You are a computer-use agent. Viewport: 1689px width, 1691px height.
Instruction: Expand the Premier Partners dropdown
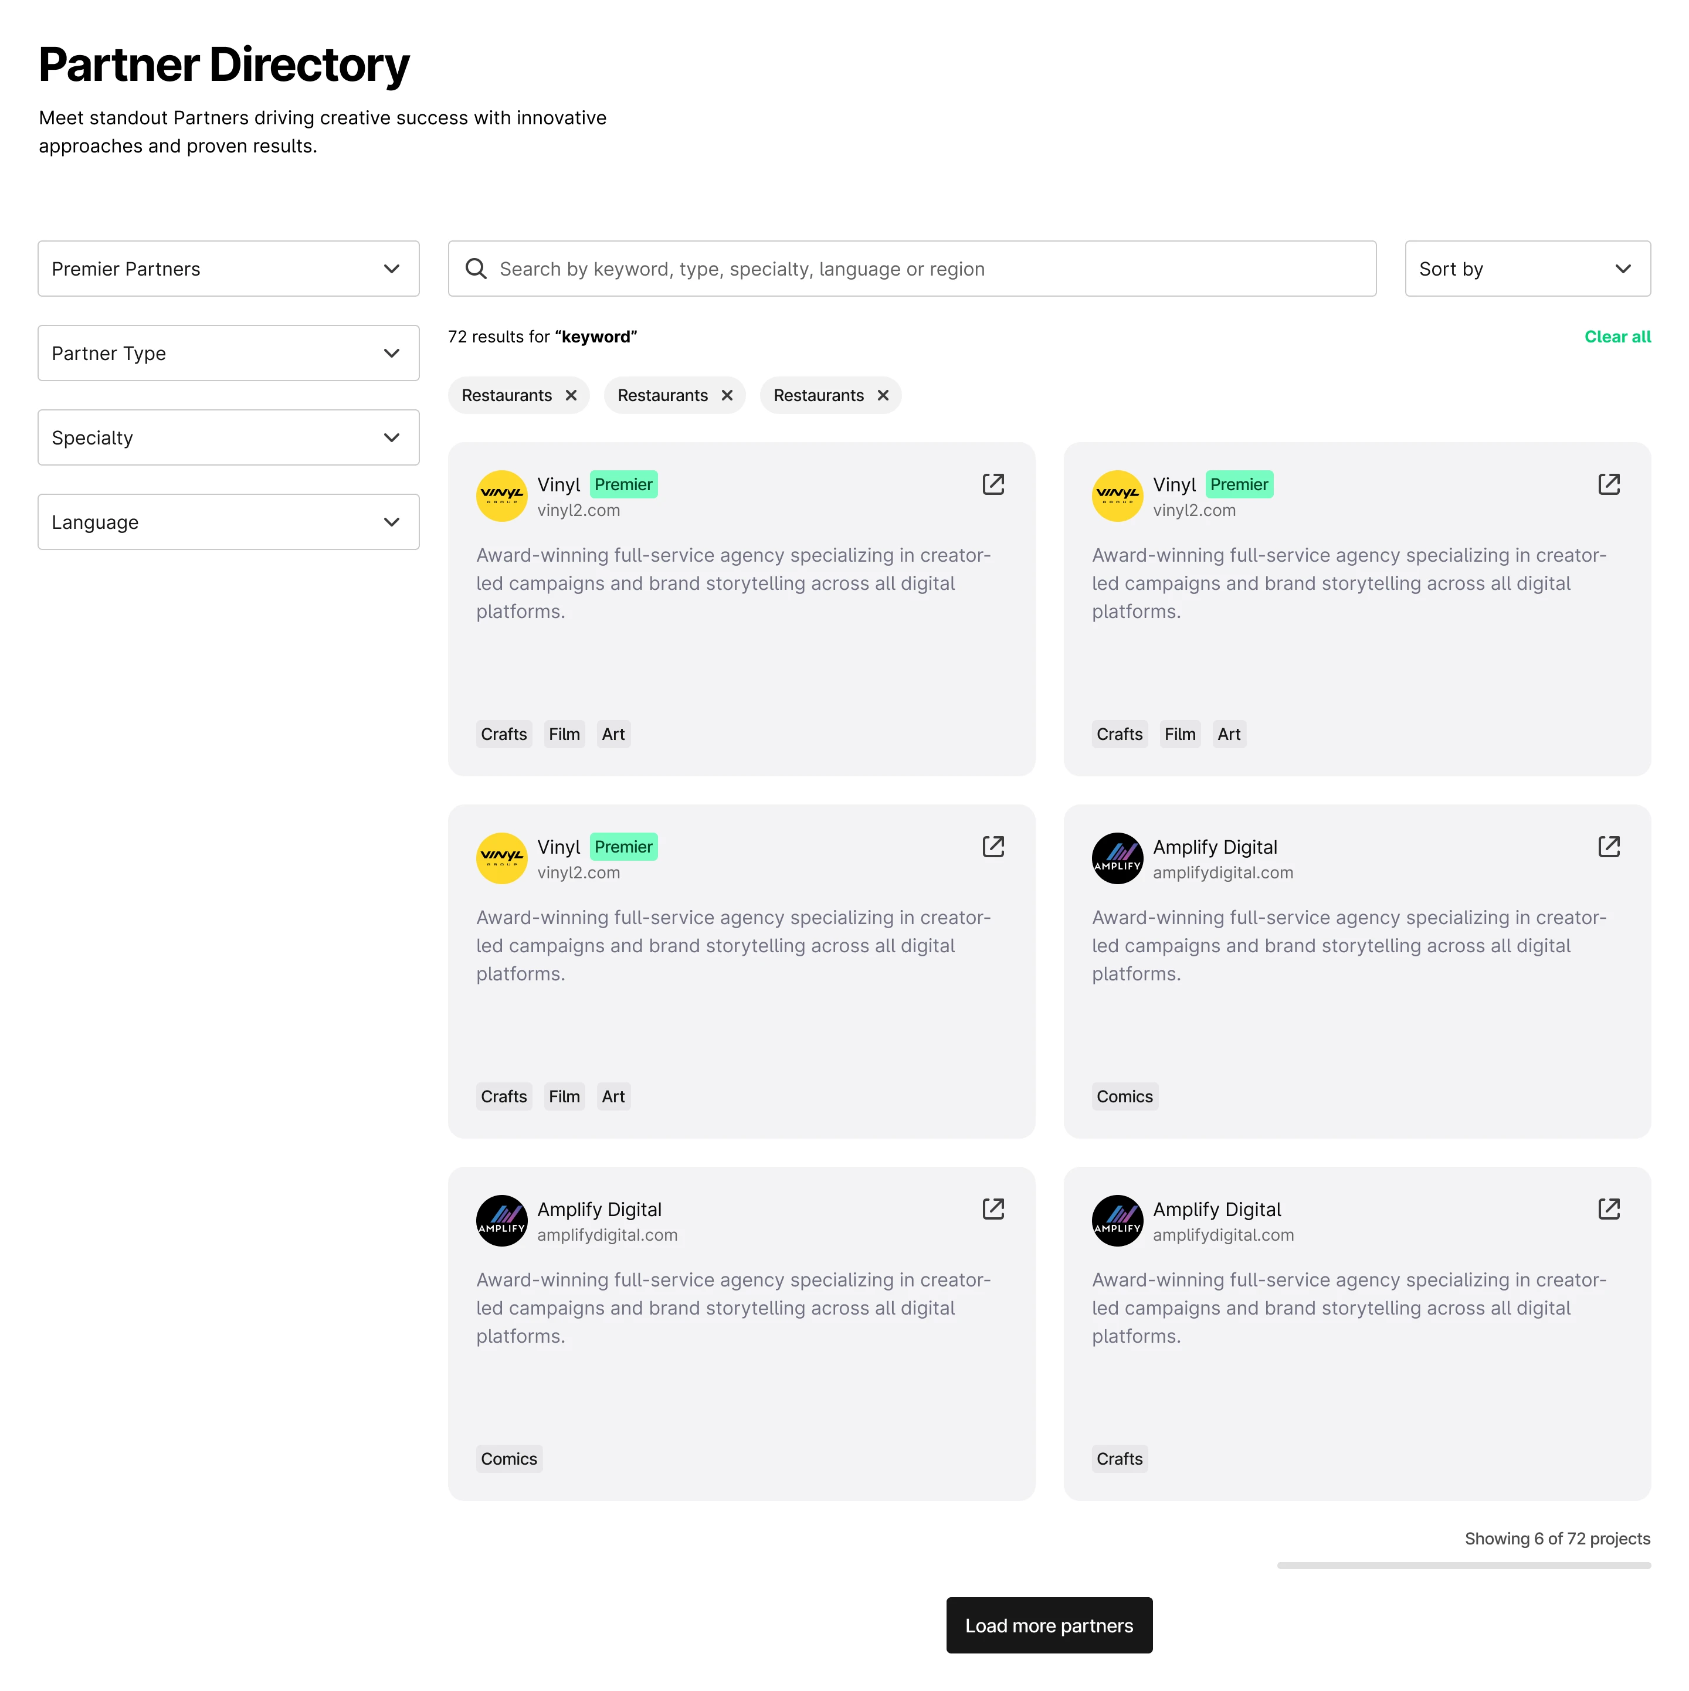(x=228, y=269)
